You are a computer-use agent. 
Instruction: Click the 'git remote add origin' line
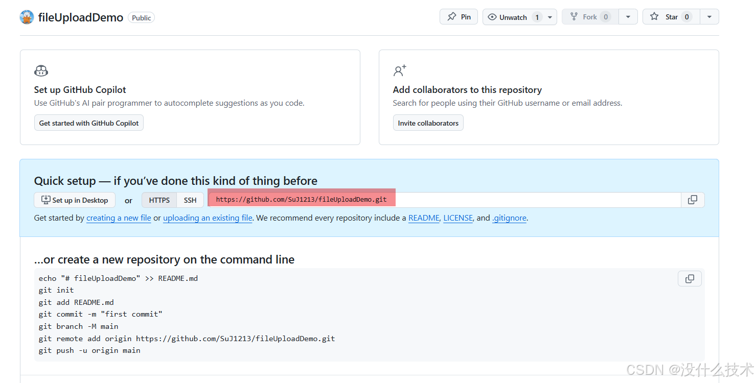click(187, 339)
